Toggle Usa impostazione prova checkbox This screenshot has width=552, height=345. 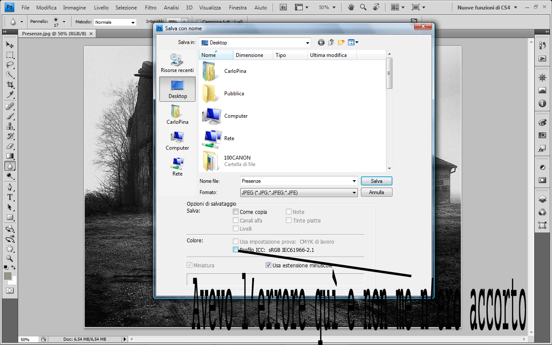(x=235, y=241)
